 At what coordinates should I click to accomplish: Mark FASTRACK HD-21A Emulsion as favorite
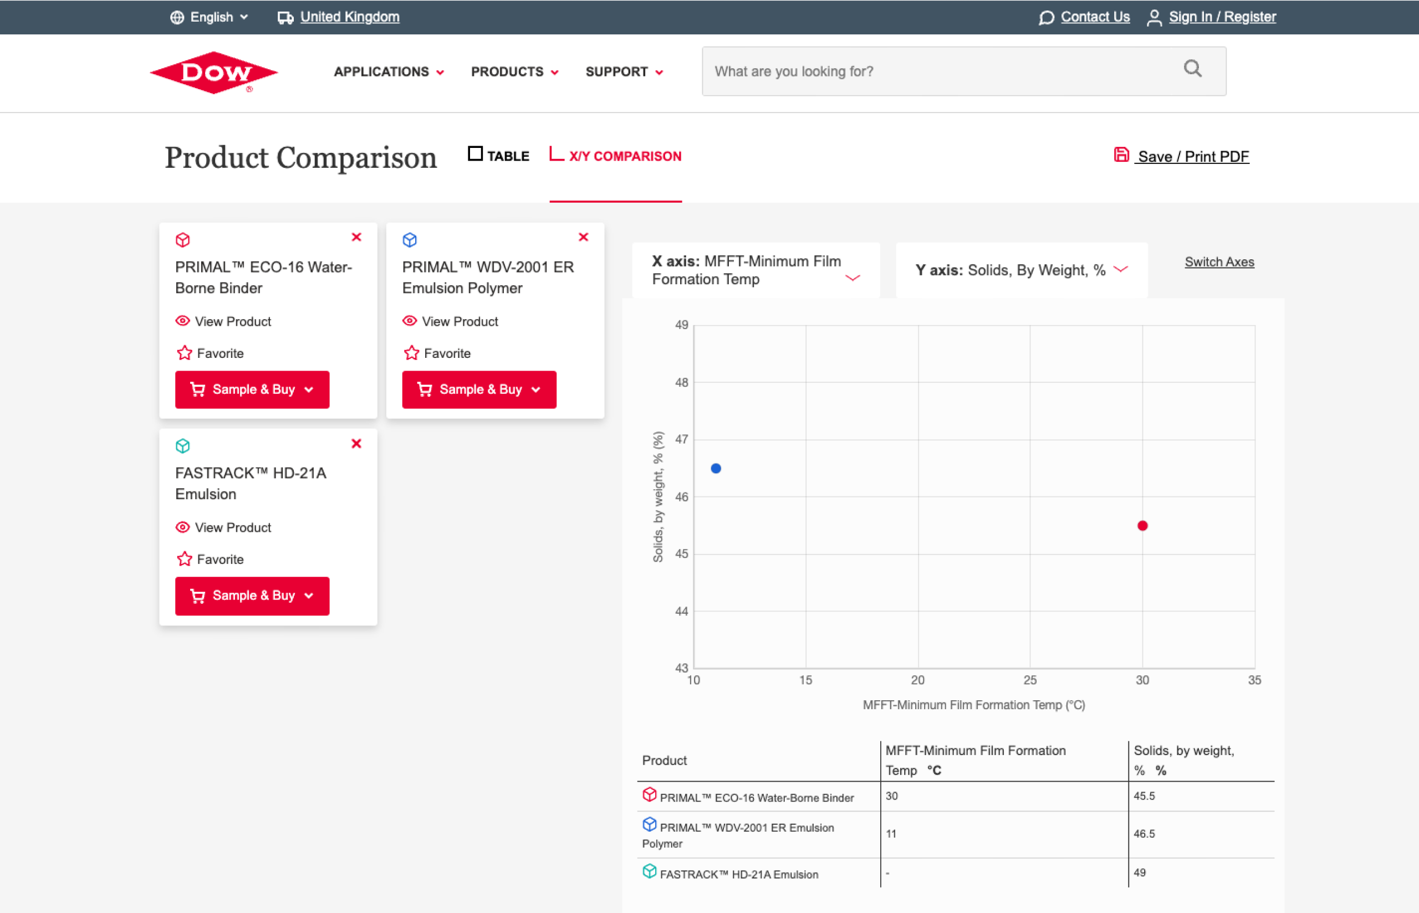point(185,559)
